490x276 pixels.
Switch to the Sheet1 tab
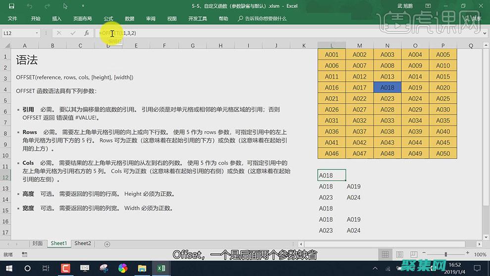pyautogui.click(x=59, y=243)
